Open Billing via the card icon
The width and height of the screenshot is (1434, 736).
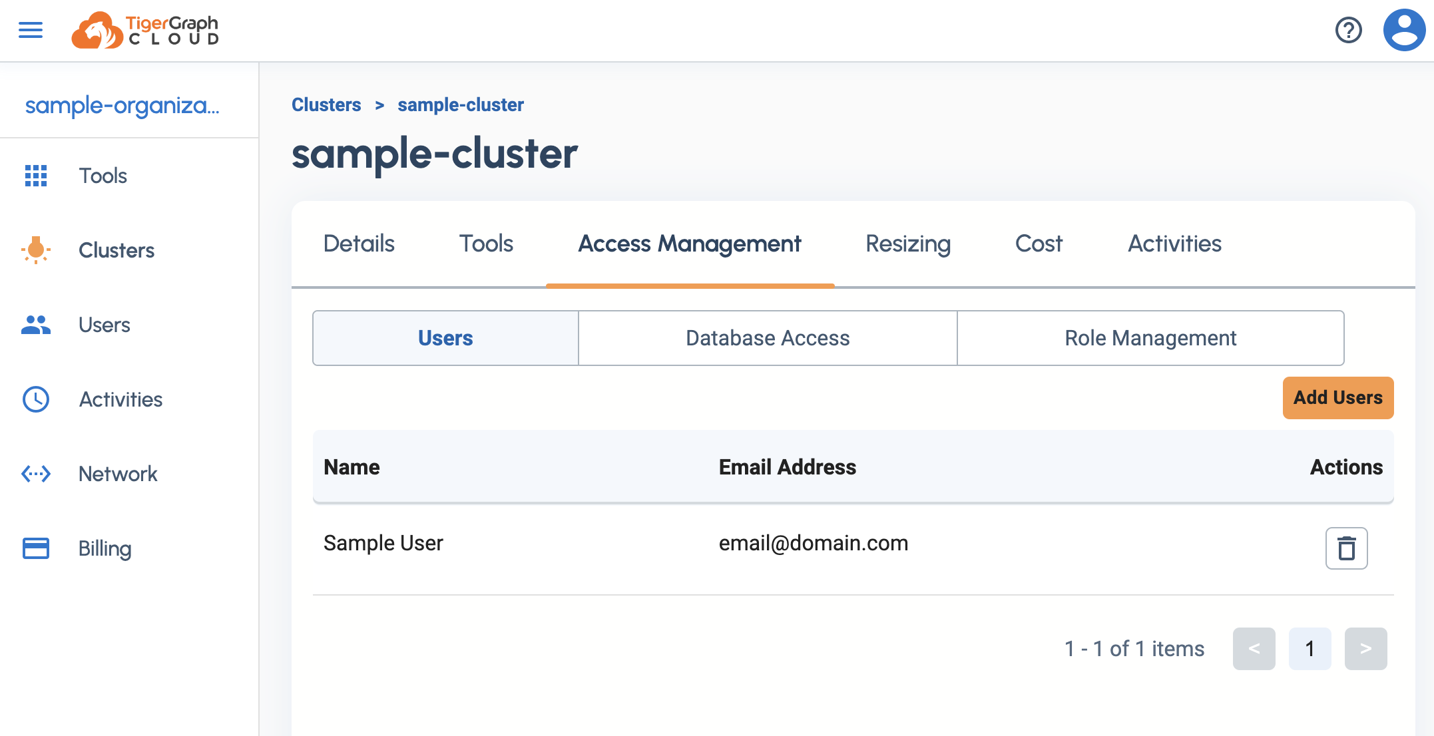[36, 548]
